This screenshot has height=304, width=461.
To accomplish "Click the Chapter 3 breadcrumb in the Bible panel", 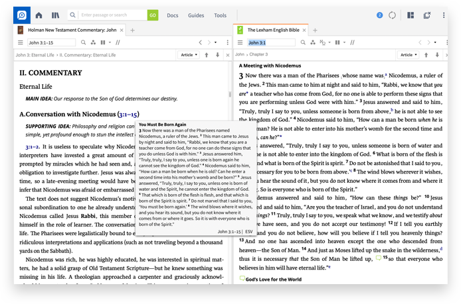I will click(x=258, y=54).
